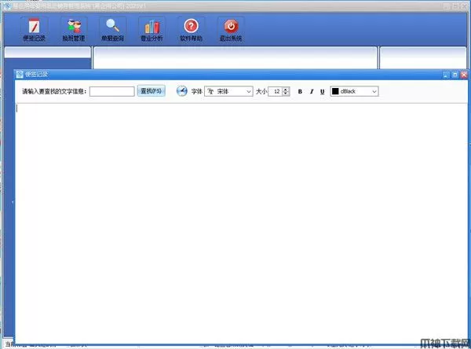Viewport: 471px width, 349px height.
Task: Toggle italic formatting with the I button
Action: (312, 91)
